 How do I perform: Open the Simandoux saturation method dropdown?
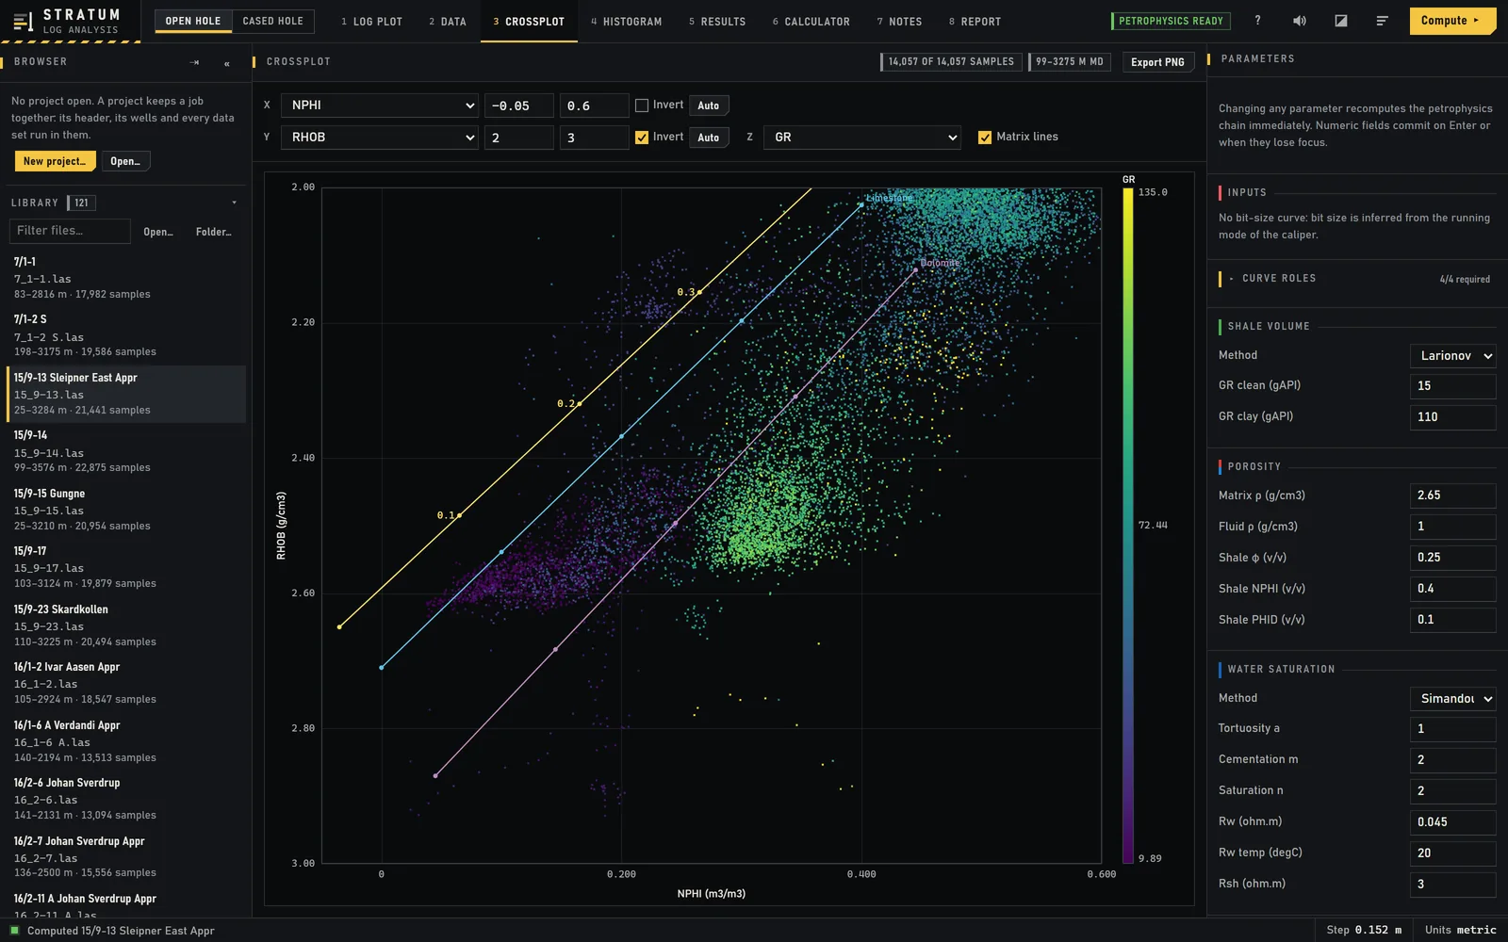pos(1452,699)
